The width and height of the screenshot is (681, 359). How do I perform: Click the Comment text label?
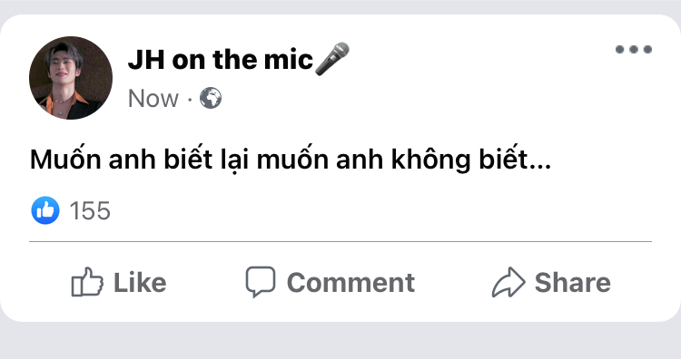350,283
